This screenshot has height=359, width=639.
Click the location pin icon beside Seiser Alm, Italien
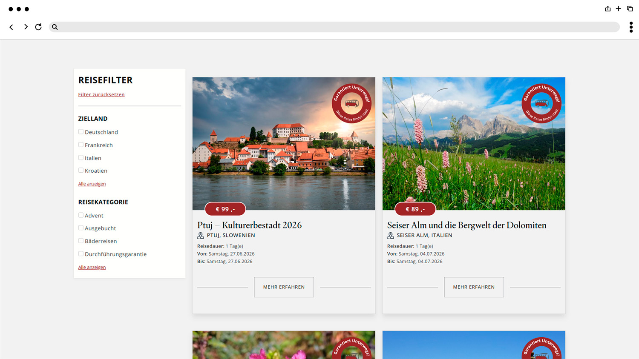390,236
